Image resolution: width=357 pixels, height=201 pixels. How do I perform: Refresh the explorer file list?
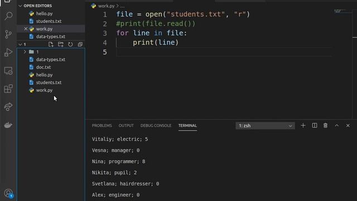coord(70,44)
